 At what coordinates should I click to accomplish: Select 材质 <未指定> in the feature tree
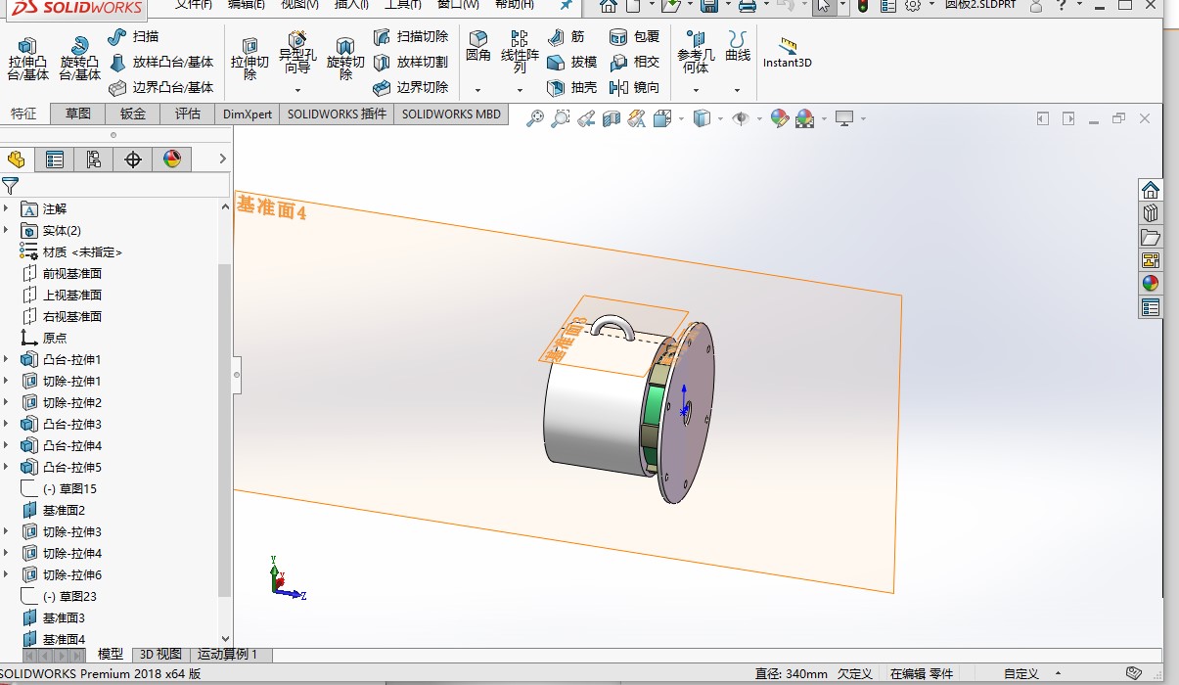click(70, 251)
